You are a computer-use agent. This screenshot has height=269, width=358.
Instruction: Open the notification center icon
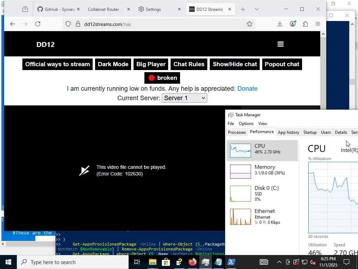tap(346, 262)
